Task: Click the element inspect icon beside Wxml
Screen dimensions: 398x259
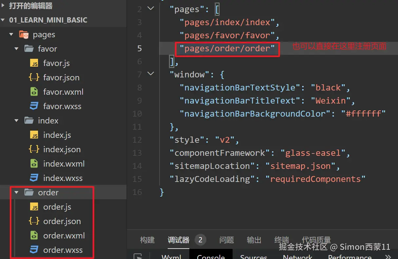Action: coord(138,256)
